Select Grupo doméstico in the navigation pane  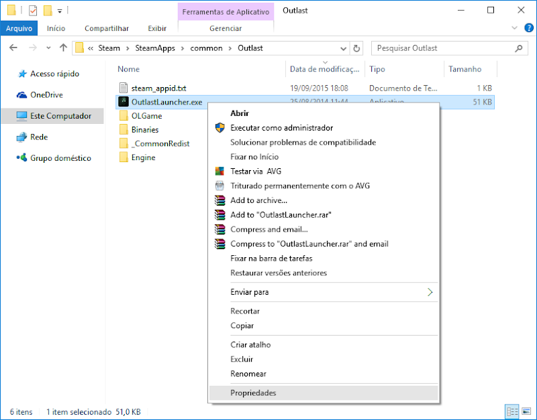click(54, 158)
